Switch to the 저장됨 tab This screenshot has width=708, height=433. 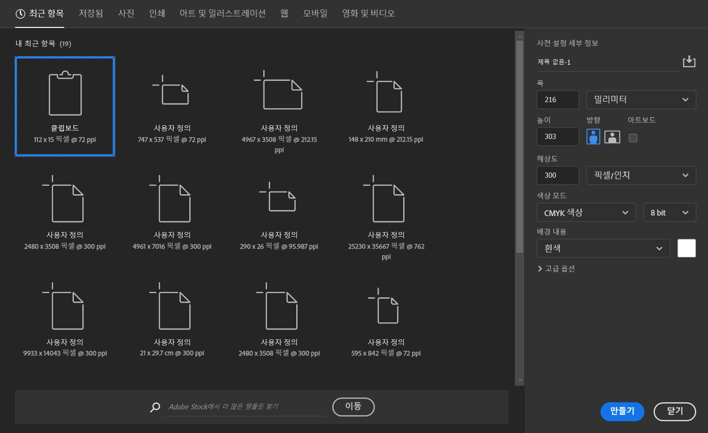pos(91,13)
